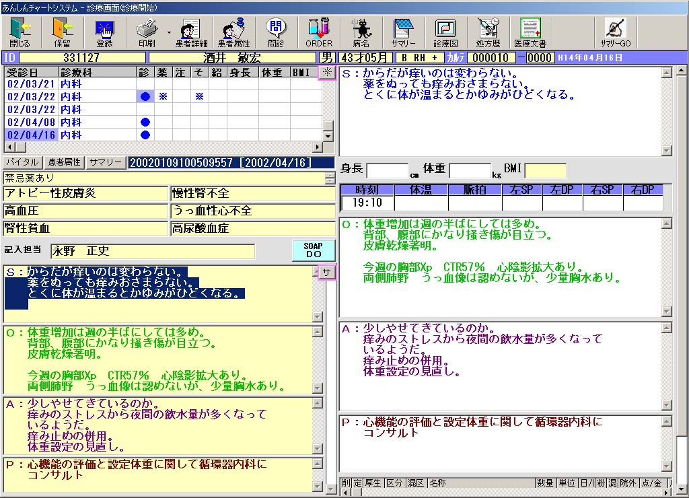Open dropdown arrow next to 印刷 button

169,31
